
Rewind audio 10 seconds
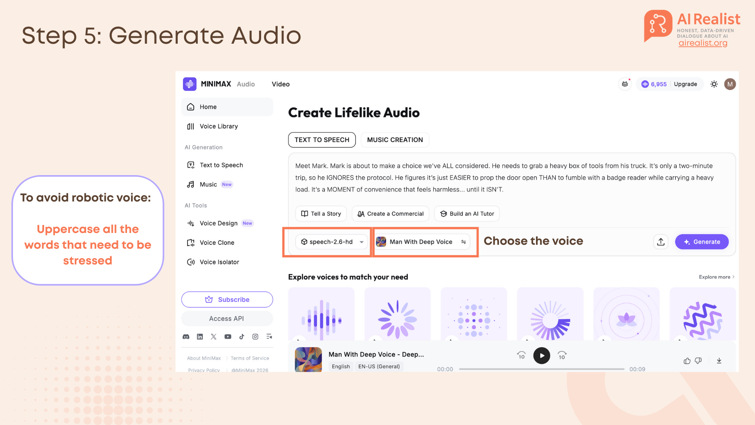[521, 355]
